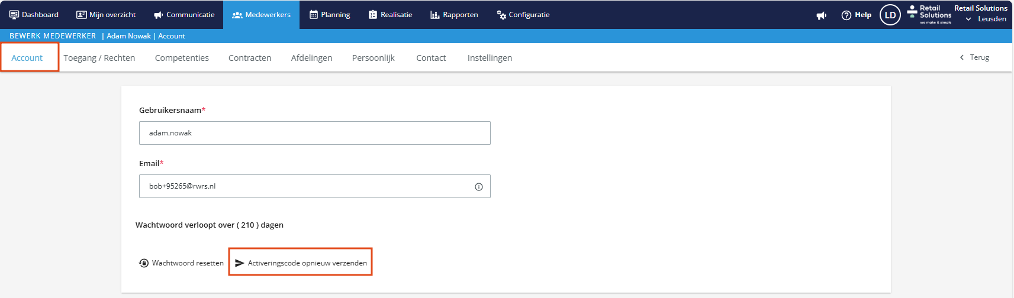Click Activeringscode opnieuw verzenden
1014x298 pixels.
click(301, 263)
